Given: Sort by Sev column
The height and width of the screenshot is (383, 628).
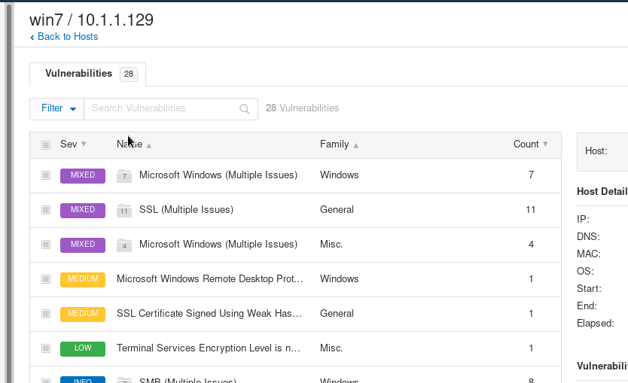Looking at the screenshot, I should pyautogui.click(x=73, y=144).
